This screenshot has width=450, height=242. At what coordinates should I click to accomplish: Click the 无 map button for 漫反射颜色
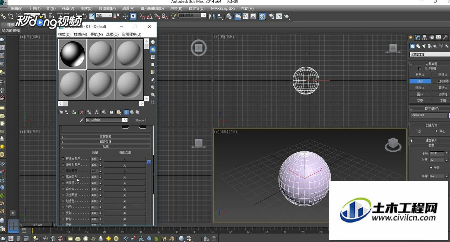(x=125, y=165)
